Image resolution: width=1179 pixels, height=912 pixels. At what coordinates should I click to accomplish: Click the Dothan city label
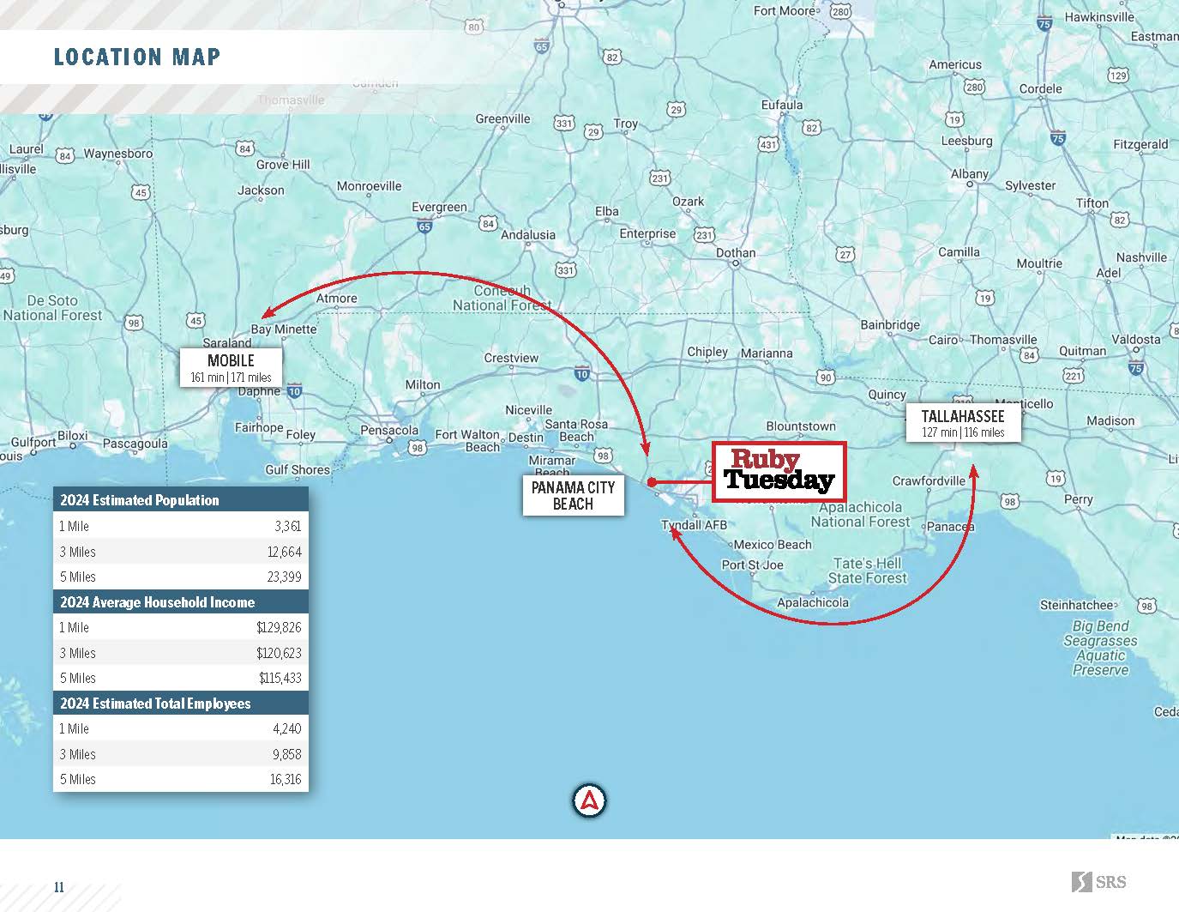pos(736,252)
